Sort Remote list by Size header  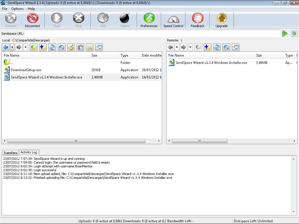point(269,55)
